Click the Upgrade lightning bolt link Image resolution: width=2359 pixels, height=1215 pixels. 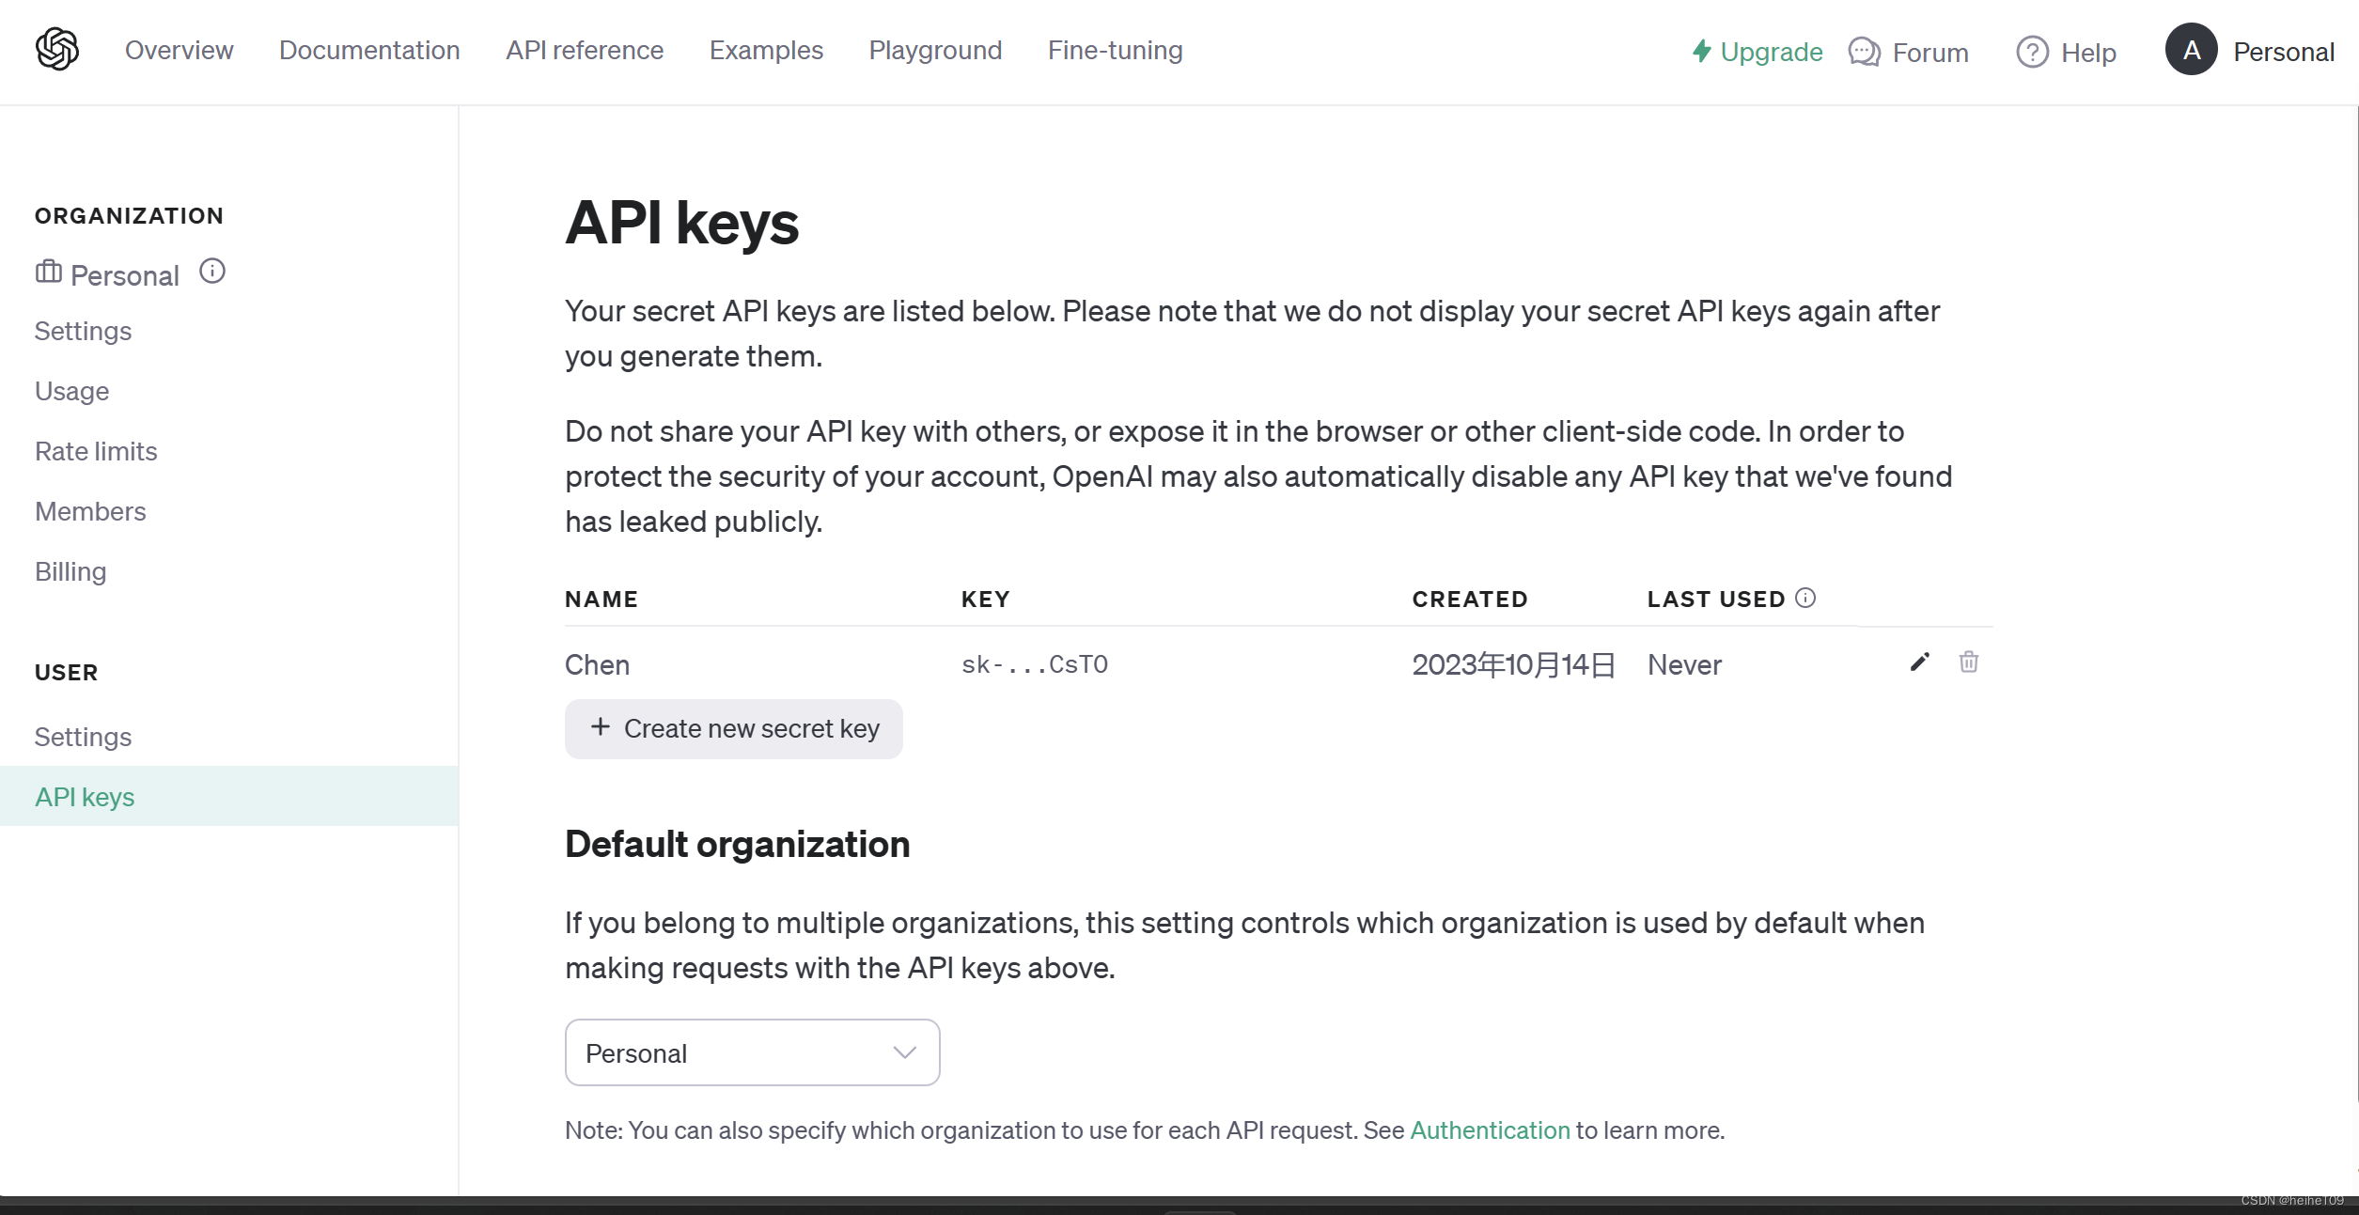pyautogui.click(x=1758, y=52)
